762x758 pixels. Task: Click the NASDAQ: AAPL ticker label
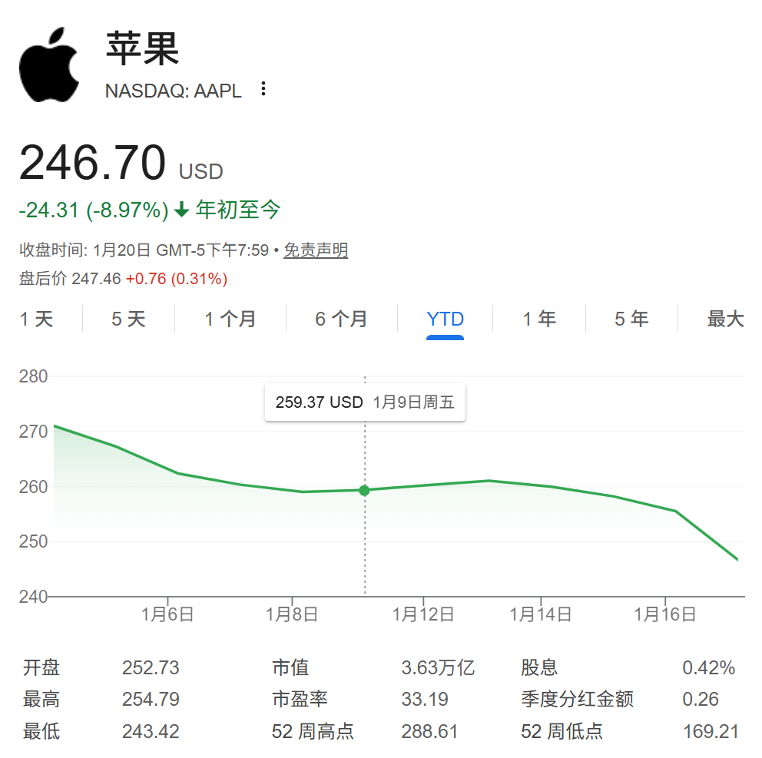(173, 91)
